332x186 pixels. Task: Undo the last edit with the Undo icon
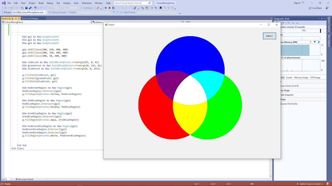click(x=35, y=8)
